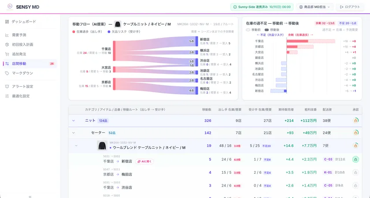370x198 pixels.
Task: Click the +112万円 value in ニット row
Action: pos(308,121)
